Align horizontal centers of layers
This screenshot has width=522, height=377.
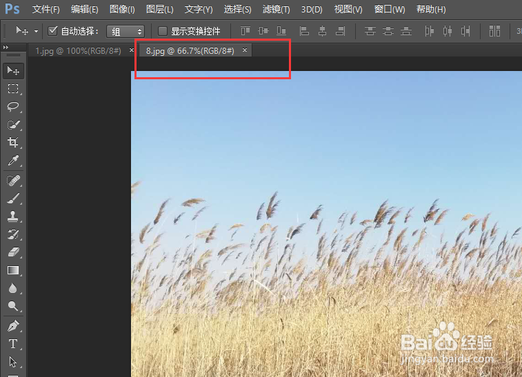click(x=322, y=31)
